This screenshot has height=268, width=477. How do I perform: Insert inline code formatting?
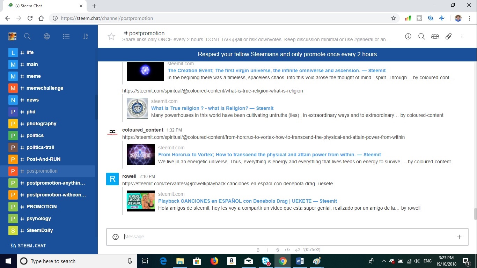pos(287,250)
